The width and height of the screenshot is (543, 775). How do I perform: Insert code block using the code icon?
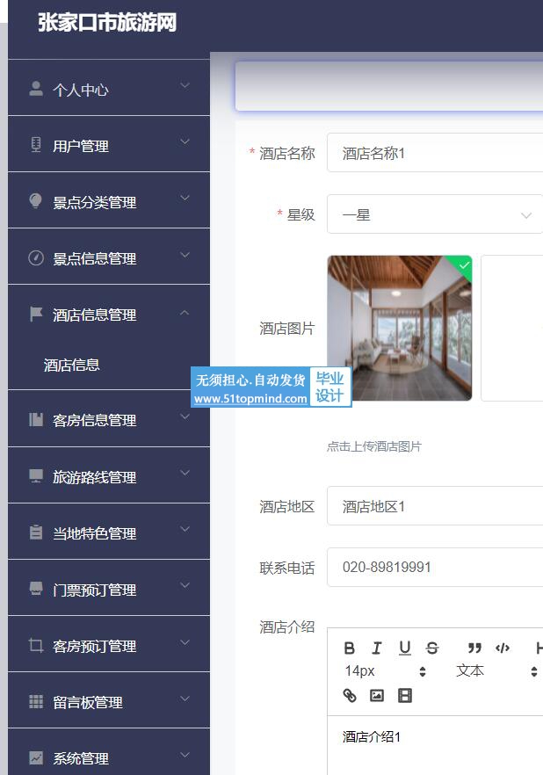point(502,648)
